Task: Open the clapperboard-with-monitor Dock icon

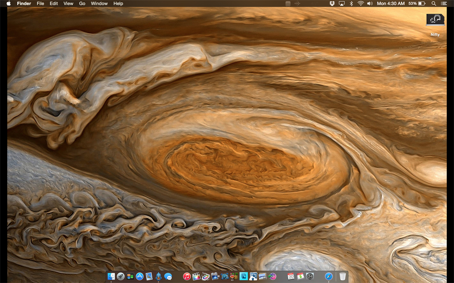Action: (x=215, y=276)
